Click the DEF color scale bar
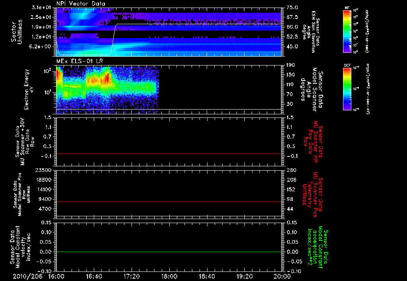 point(347,89)
